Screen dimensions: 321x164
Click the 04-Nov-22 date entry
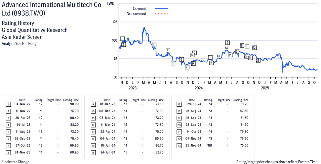[22, 105]
